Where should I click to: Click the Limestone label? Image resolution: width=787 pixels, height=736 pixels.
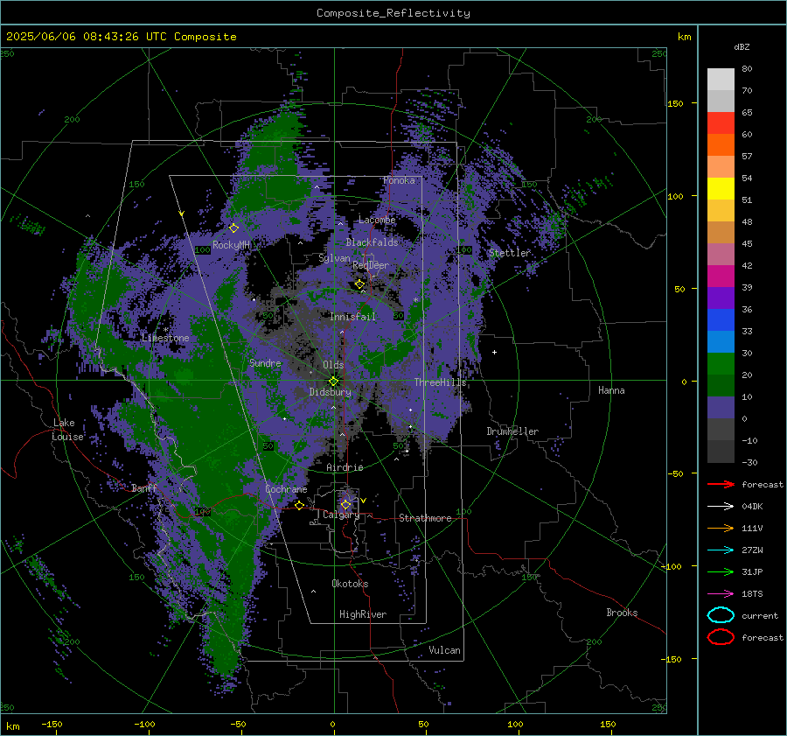coord(165,338)
